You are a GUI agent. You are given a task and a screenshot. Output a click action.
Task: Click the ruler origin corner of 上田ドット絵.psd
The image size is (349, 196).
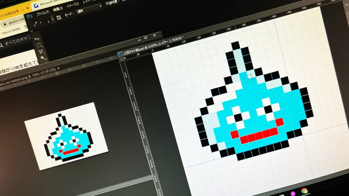coord(122,60)
